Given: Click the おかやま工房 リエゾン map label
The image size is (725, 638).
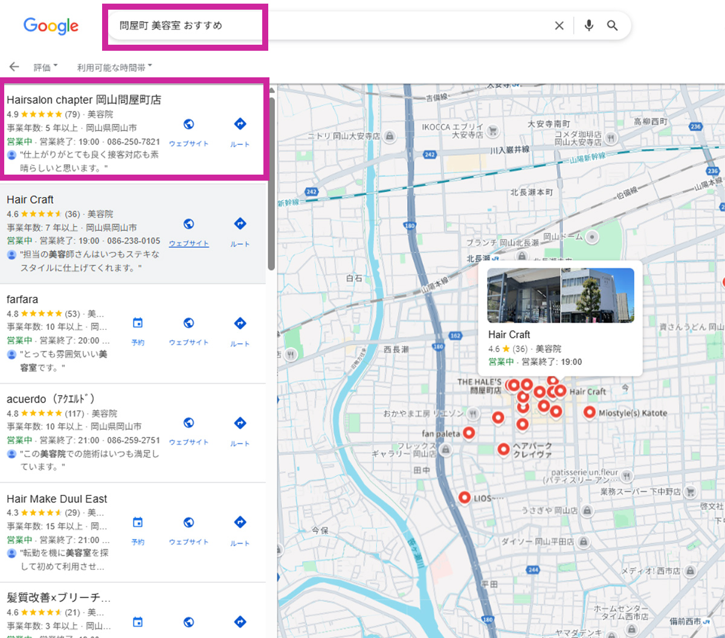Looking at the screenshot, I should coord(424,414).
